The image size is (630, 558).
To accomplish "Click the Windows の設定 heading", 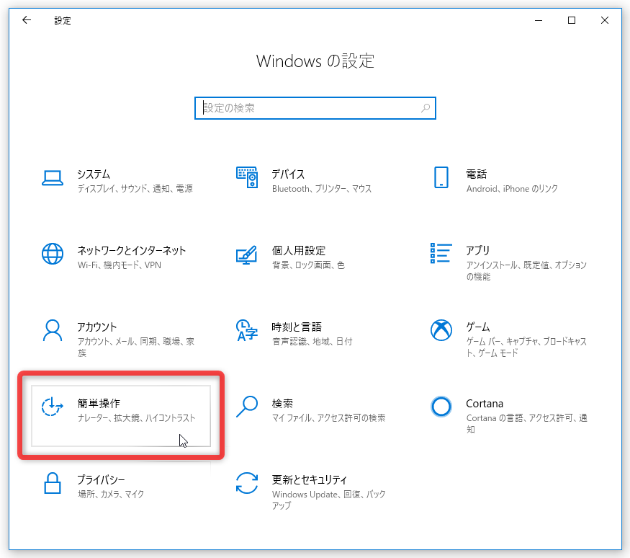I will (x=315, y=61).
